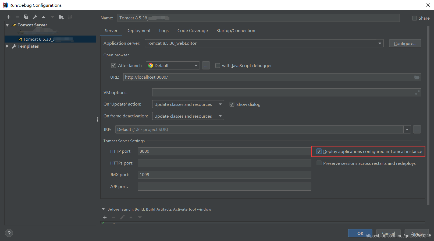434x241 pixels.
Task: Collapse the Before launch section
Action: (x=103, y=209)
